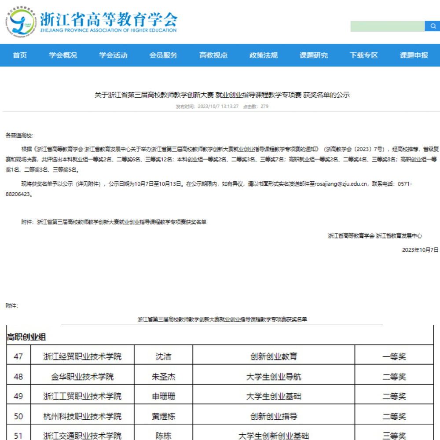Open the 课题研究 menu

(x=314, y=55)
